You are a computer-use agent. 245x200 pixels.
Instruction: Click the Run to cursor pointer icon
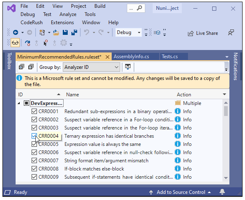coord(46,43)
